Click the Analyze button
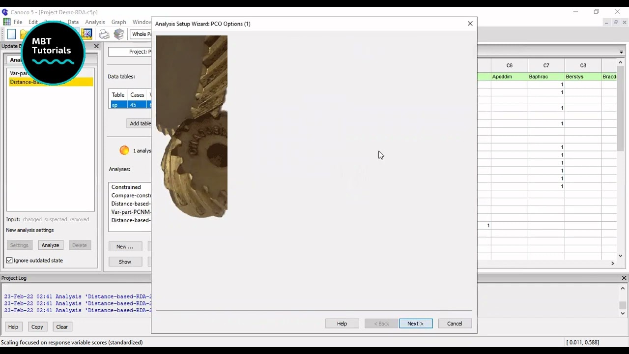629x354 pixels. pos(50,245)
